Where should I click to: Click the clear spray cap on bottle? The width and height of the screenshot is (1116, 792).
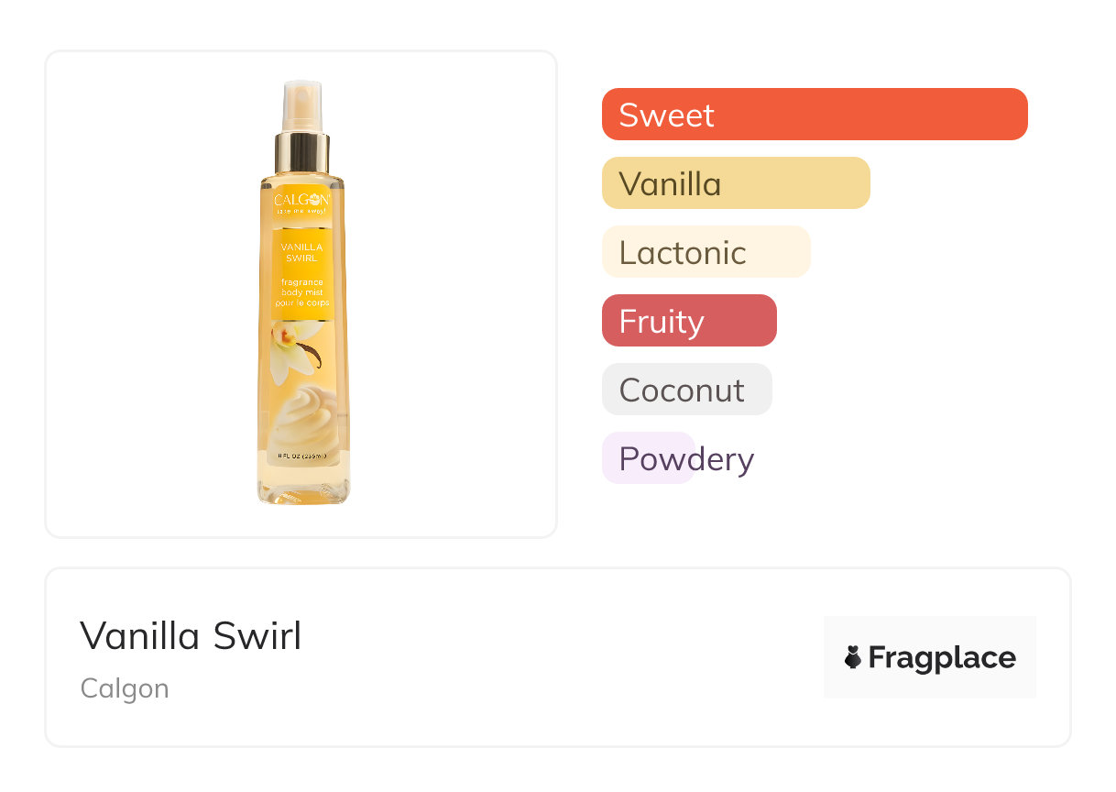pos(302,105)
